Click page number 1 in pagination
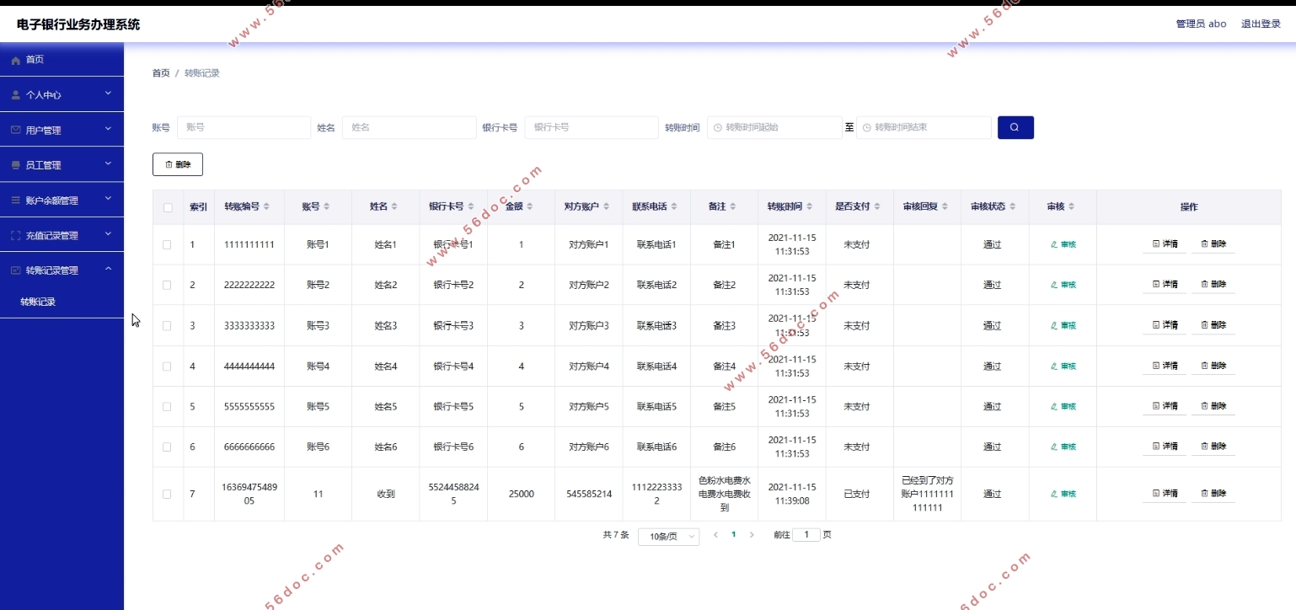This screenshot has height=610, width=1296. (733, 535)
